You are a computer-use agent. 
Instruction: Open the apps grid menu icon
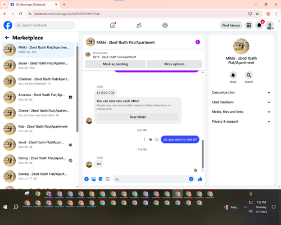coord(248,25)
